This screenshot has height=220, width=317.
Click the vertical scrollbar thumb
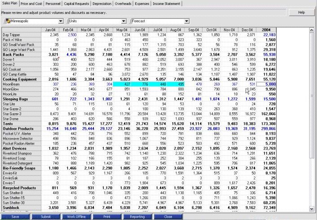click(312, 96)
